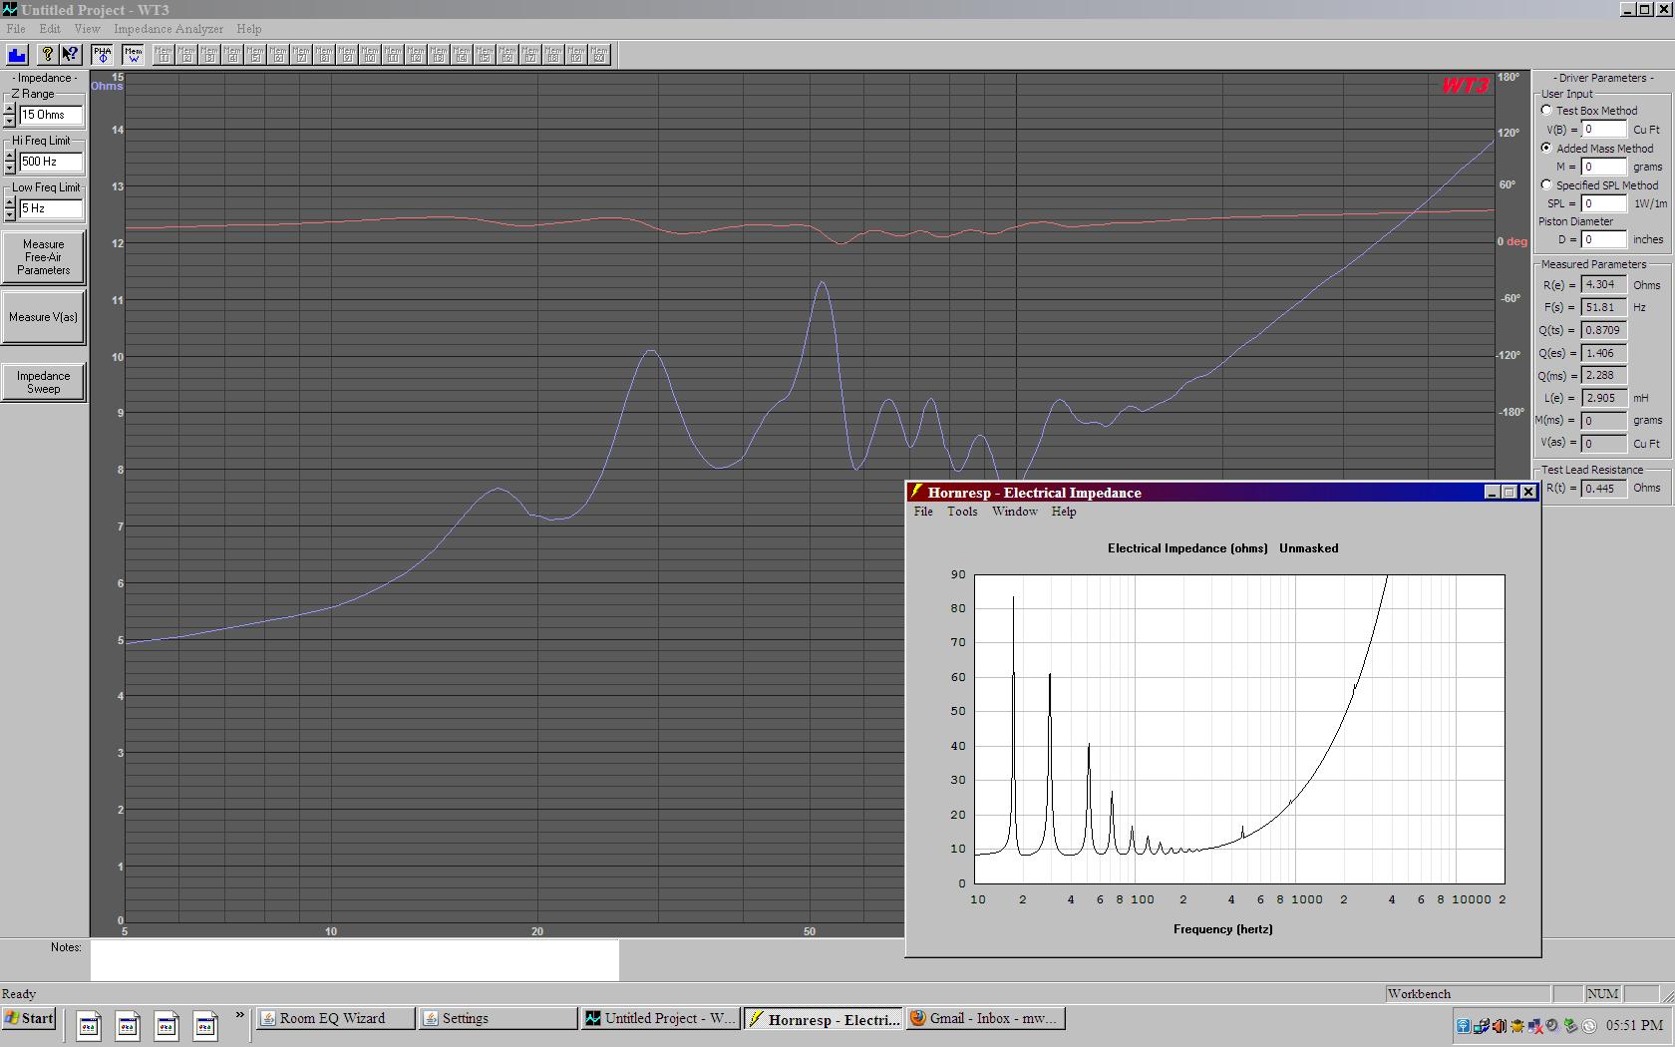
Task: Choose the Added Mass Method radio button
Action: 1546,148
